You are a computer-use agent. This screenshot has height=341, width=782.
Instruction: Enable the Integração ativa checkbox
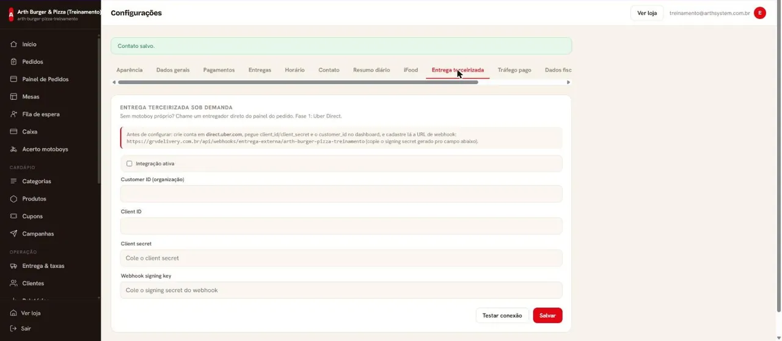(x=130, y=163)
